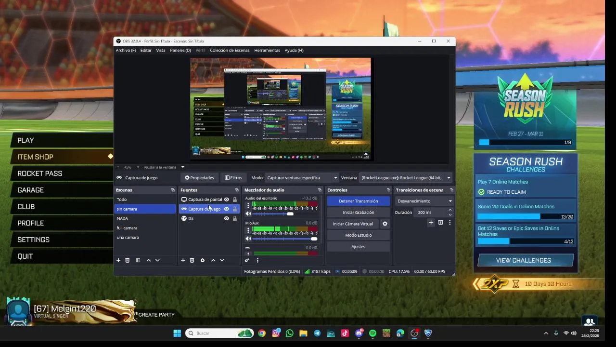Click the Windows taskbar Buscar search box
This screenshot has width=616, height=347.
[x=219, y=333]
